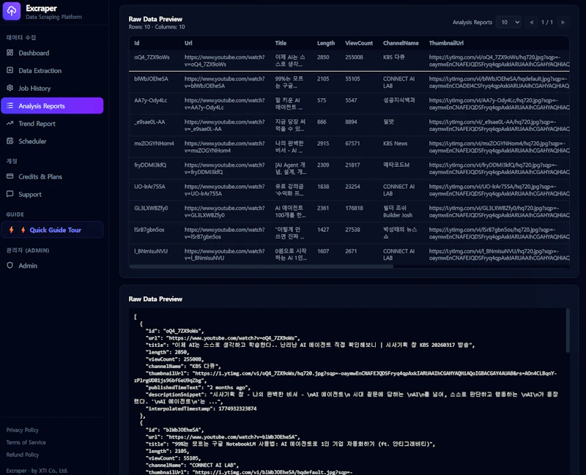Click the Scheduler calendar icon
This screenshot has height=475, width=586.
10,141
